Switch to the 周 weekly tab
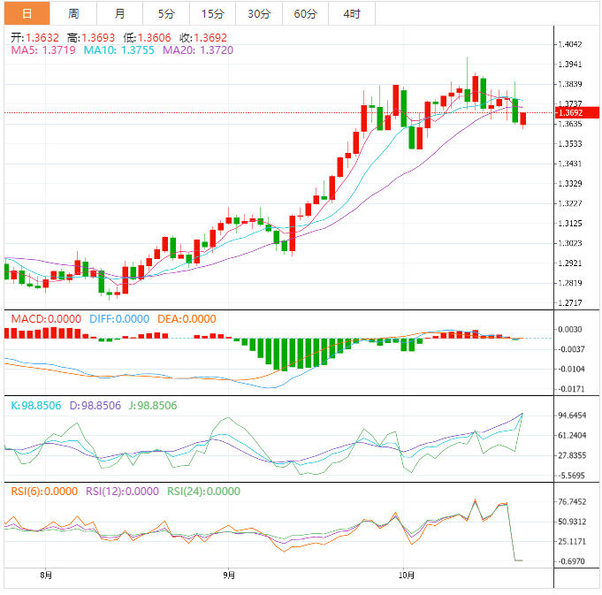Screen dimensions: 602x595 (x=73, y=14)
